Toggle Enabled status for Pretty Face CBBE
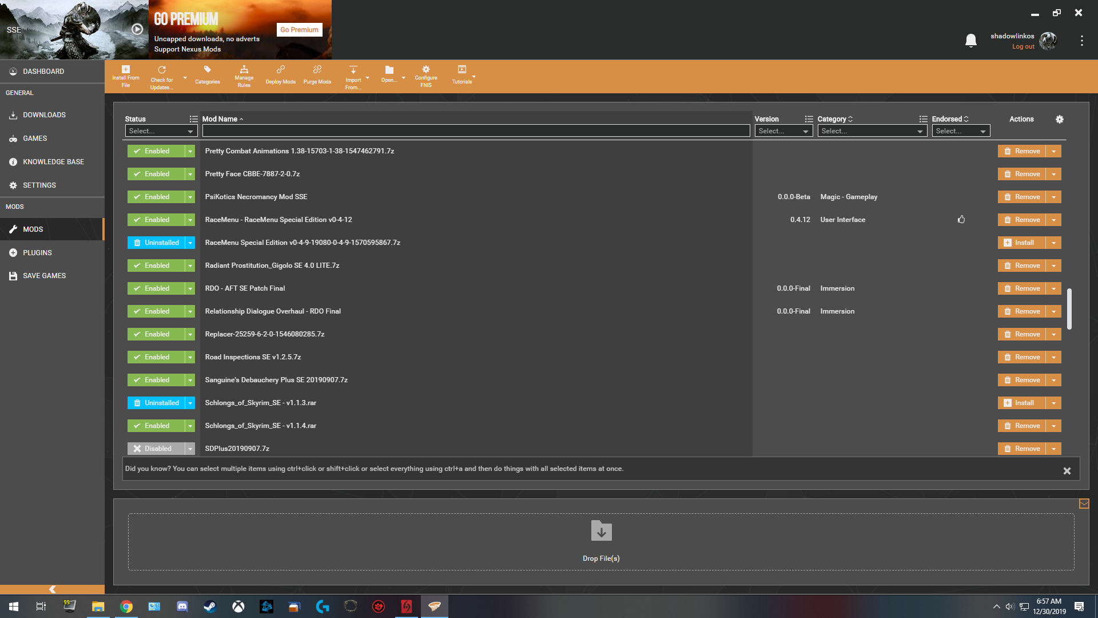1098x618 pixels. 156,174
